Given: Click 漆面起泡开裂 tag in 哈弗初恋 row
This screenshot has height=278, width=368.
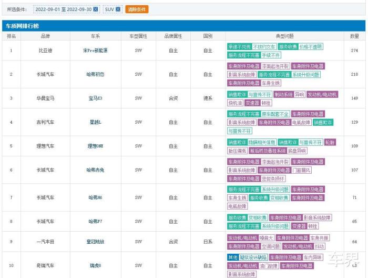Looking at the screenshot, I should point(275,66).
